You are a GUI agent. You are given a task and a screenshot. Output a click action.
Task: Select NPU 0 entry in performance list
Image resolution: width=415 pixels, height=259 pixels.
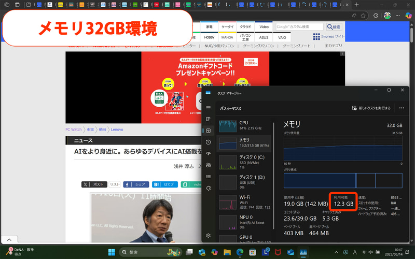[244, 222]
